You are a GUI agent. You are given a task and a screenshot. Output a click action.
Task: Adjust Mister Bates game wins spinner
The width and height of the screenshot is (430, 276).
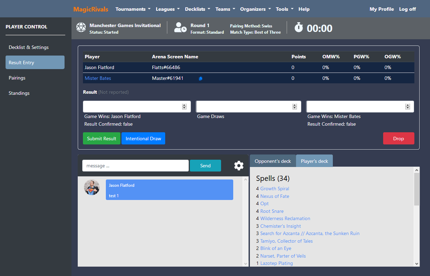point(407,106)
